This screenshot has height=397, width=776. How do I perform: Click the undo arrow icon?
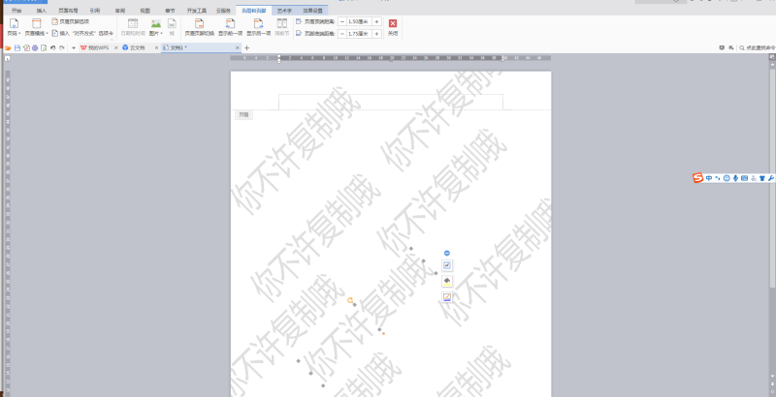[52, 47]
